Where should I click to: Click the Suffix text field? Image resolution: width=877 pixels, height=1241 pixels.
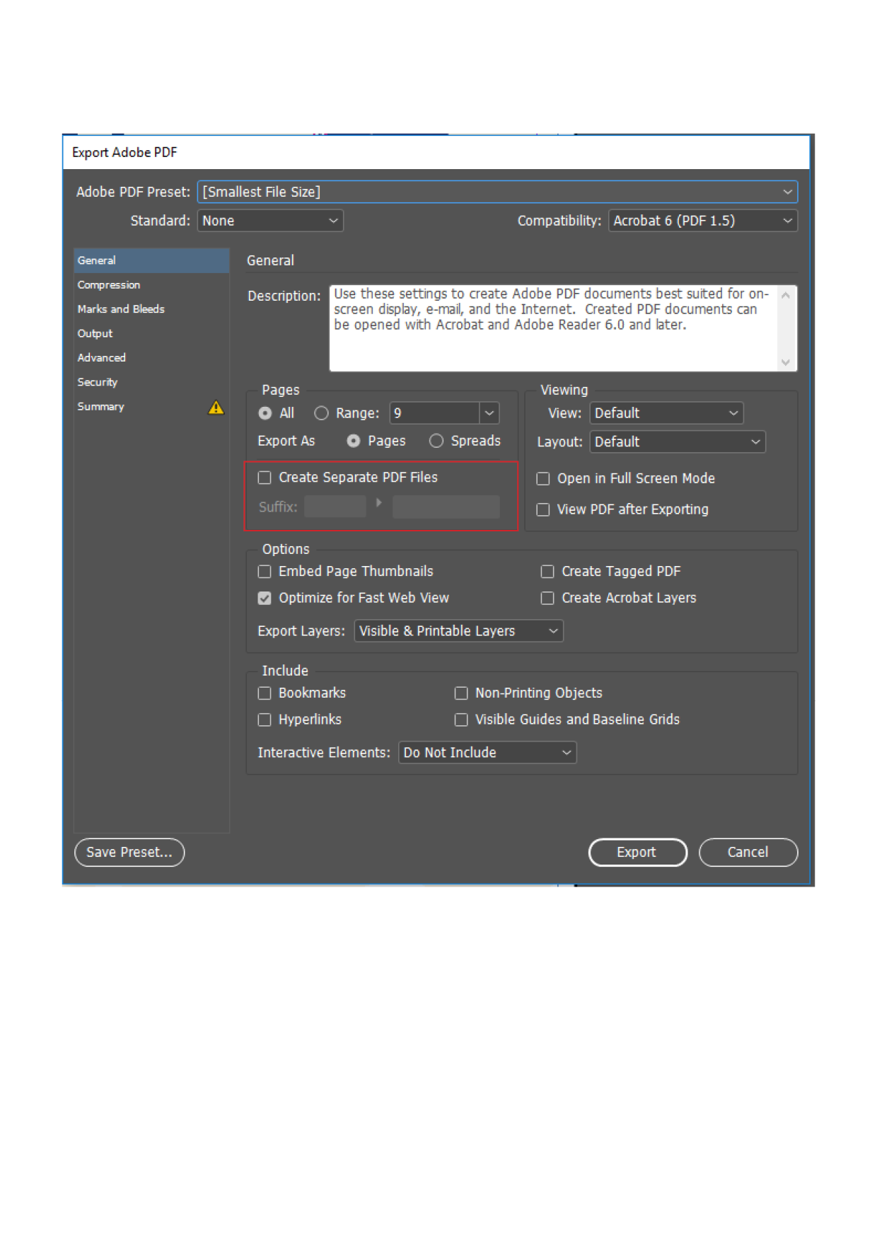pyautogui.click(x=335, y=507)
